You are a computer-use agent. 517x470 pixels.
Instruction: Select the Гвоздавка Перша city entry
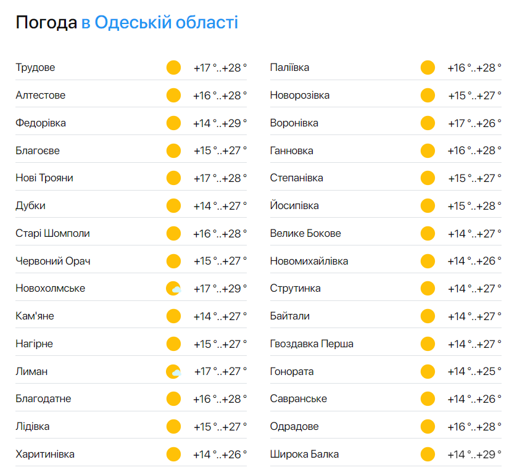pos(311,344)
